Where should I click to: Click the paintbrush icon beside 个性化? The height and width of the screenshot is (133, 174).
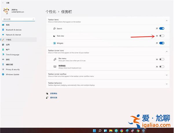[3, 39]
